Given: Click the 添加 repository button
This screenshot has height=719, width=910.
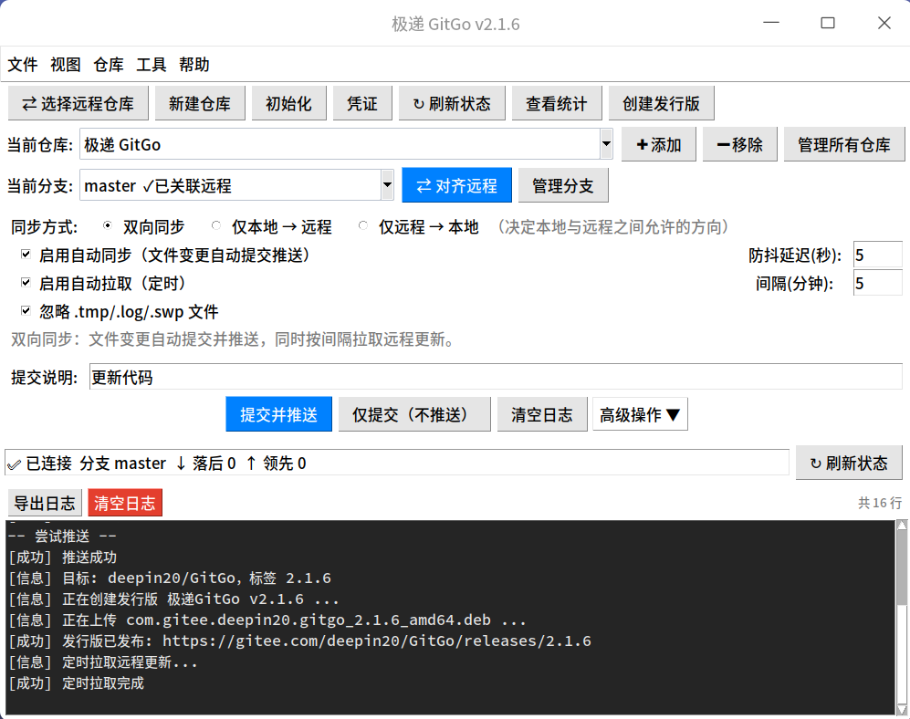Looking at the screenshot, I should pyautogui.click(x=659, y=144).
